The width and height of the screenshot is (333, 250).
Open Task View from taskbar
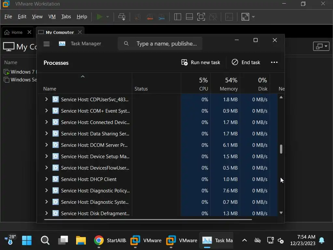tap(63, 241)
